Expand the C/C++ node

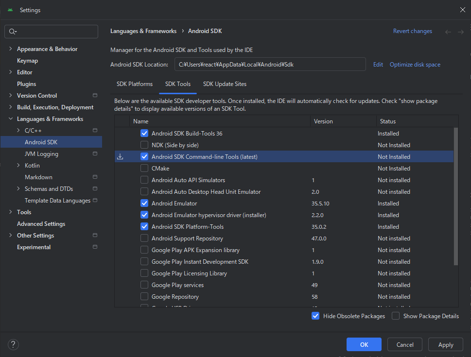(x=18, y=130)
